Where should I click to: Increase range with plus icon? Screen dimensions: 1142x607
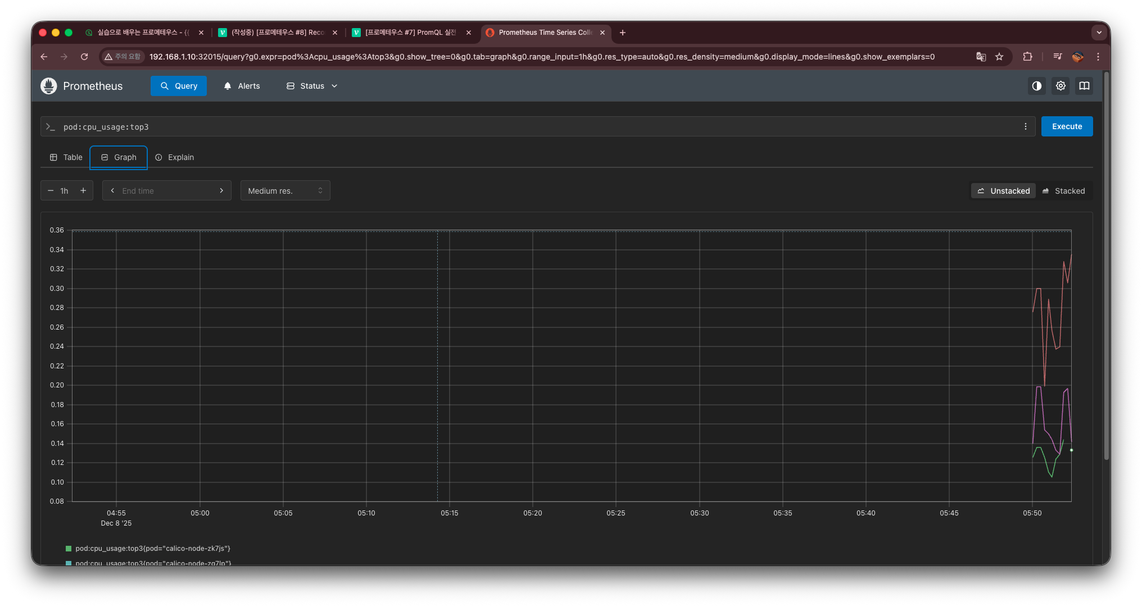83,191
